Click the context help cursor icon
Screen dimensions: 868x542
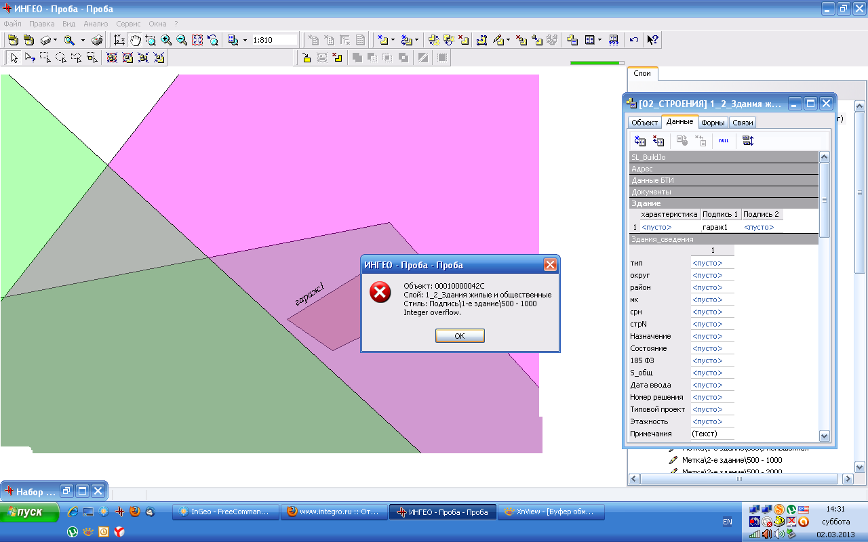point(652,40)
